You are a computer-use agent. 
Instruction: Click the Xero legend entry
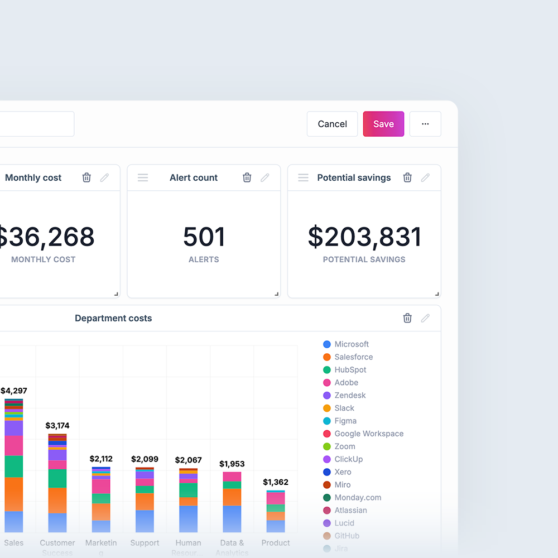coord(337,472)
